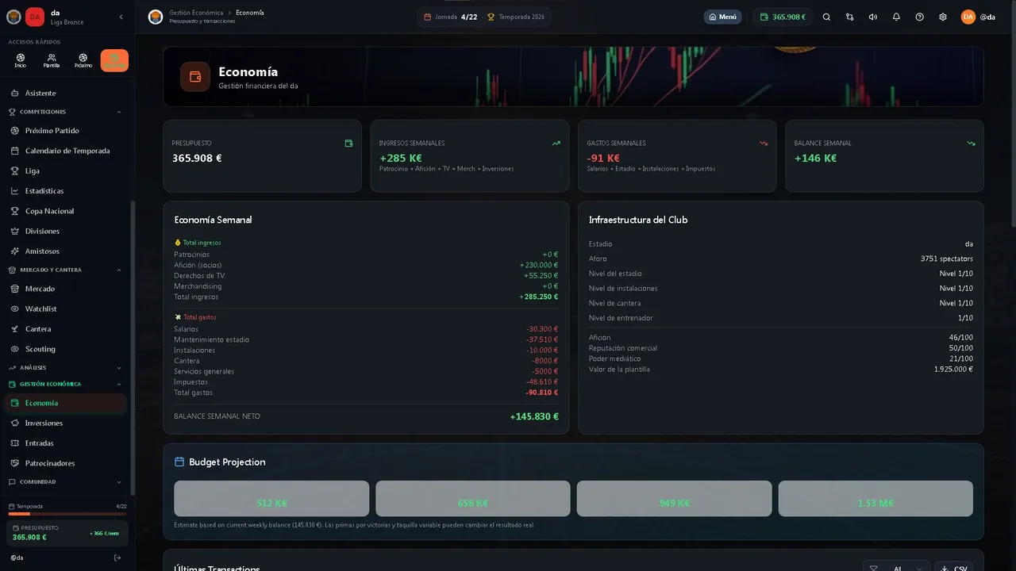Open help with the question mark icon
This screenshot has width=1016, height=571.
click(919, 17)
